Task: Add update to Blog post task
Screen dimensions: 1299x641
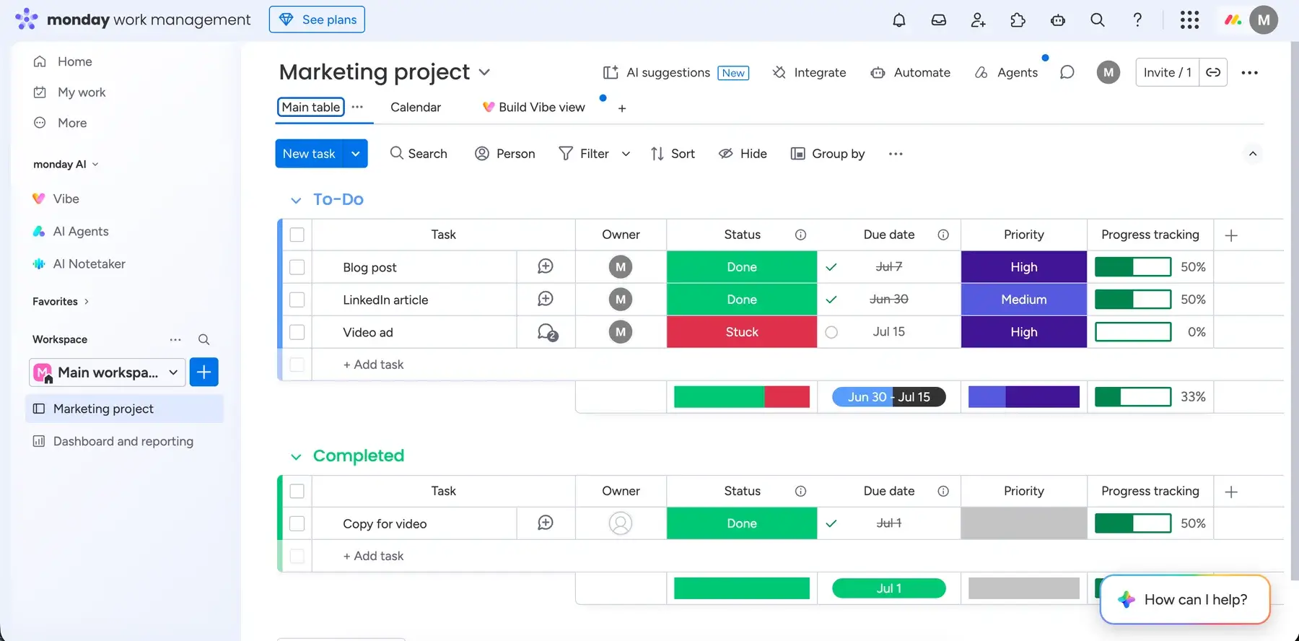Action: (546, 266)
